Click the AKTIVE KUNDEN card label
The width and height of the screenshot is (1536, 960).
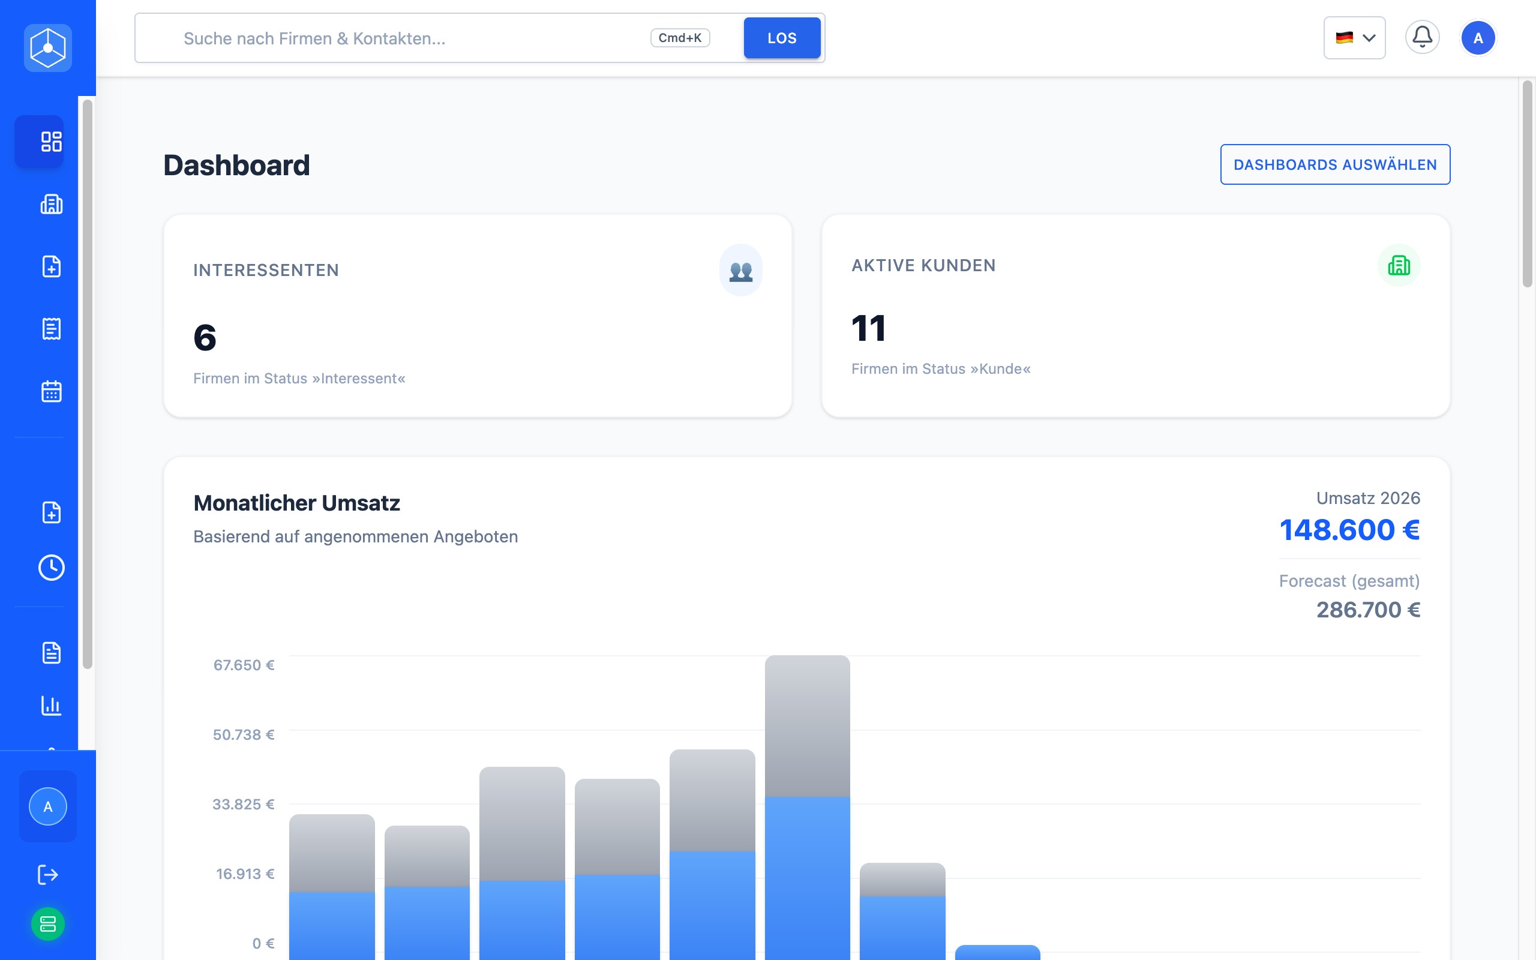pyautogui.click(x=923, y=265)
